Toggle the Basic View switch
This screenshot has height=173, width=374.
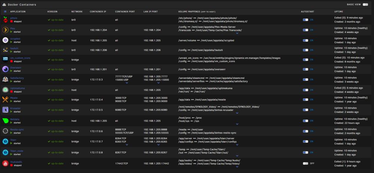point(365,4)
